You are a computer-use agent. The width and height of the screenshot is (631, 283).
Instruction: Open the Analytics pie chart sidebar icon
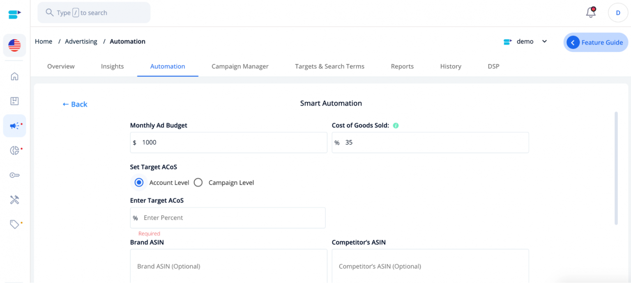click(14, 150)
